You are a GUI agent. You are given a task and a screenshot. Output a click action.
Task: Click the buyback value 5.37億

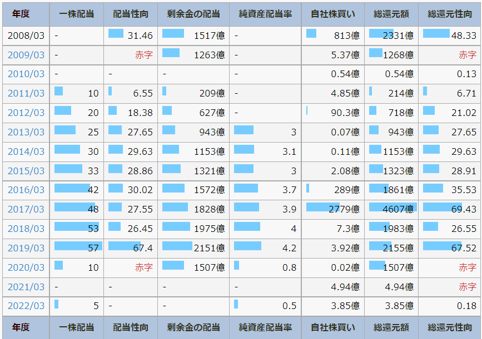pos(345,55)
